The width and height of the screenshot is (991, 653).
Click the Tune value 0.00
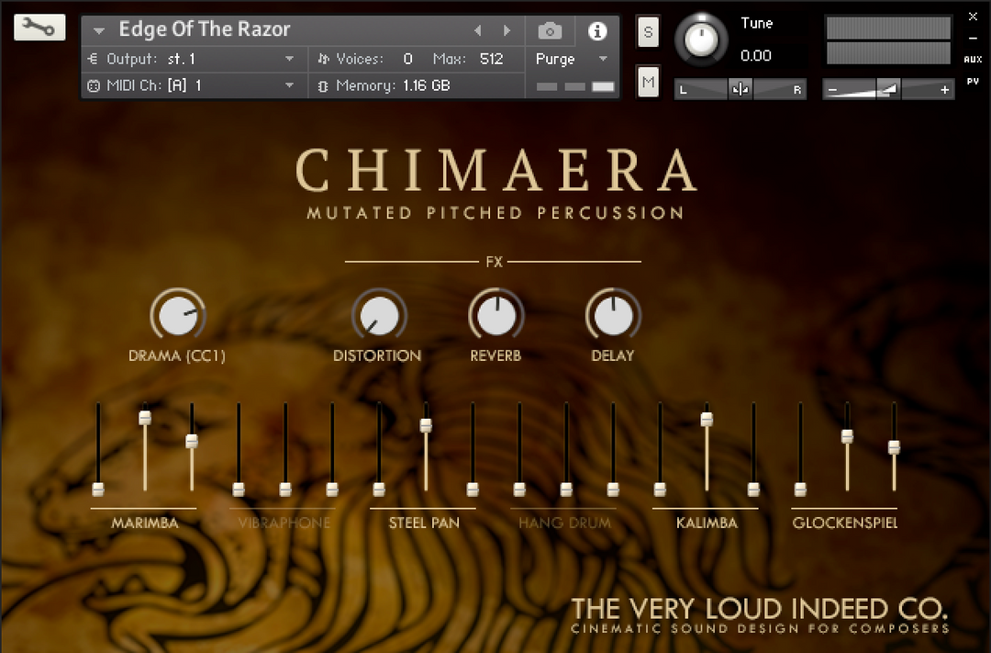point(756,56)
